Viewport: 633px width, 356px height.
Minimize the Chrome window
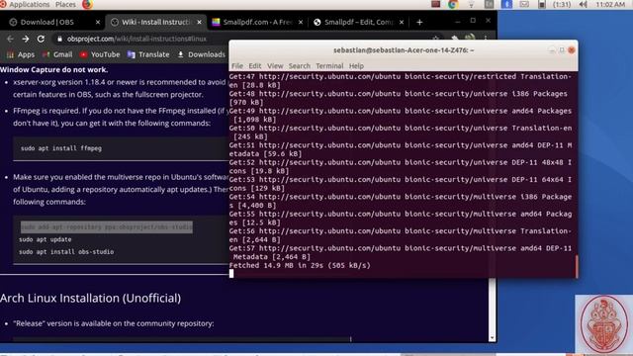point(457,21)
